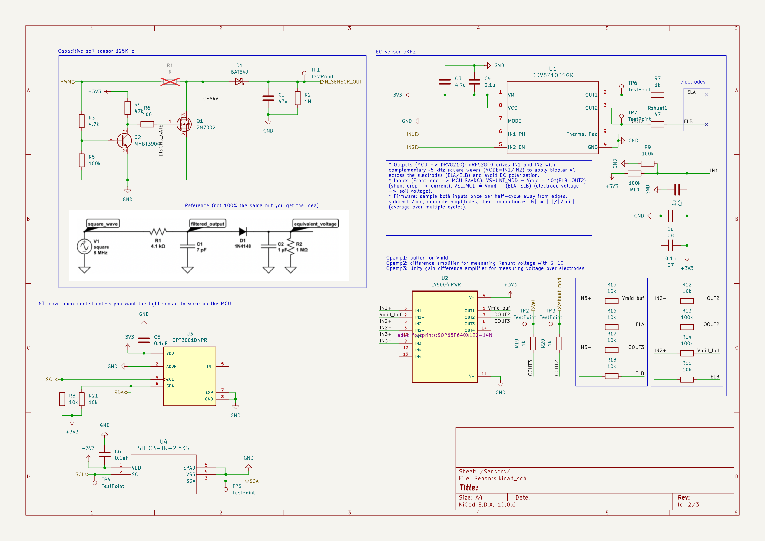Click the IN2 hierarchical label near U1
765x541 pixels.
tap(412, 147)
